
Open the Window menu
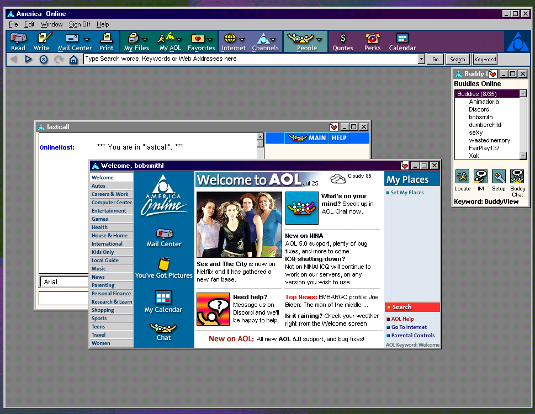51,24
